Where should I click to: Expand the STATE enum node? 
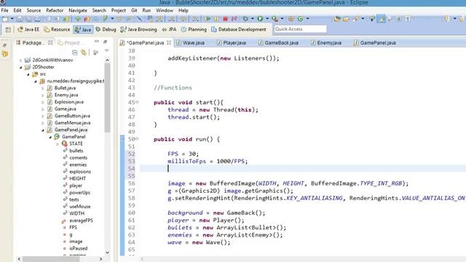(x=58, y=144)
